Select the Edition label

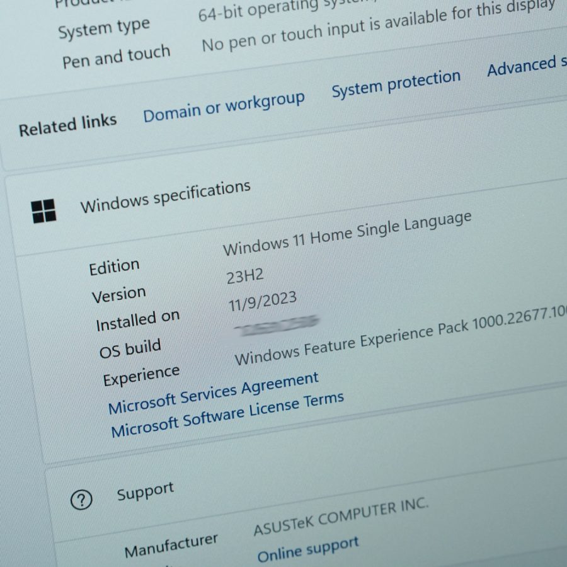pos(114,268)
